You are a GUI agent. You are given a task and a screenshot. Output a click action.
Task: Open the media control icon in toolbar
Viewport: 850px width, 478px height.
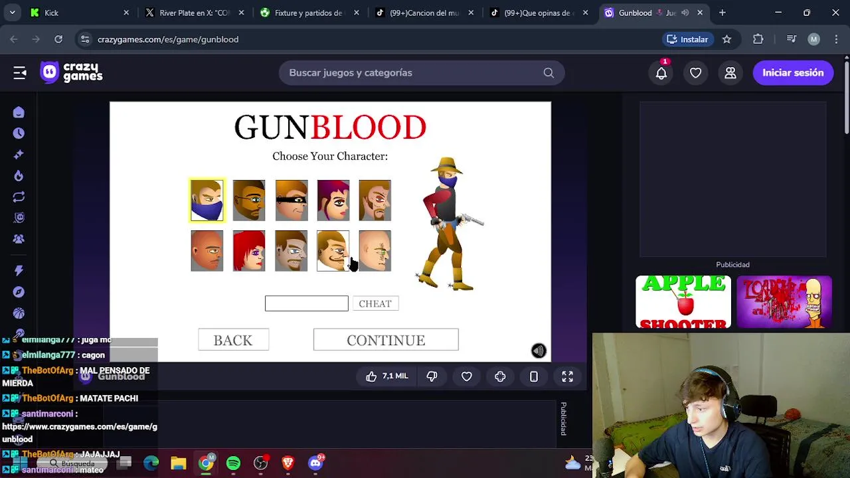(792, 39)
